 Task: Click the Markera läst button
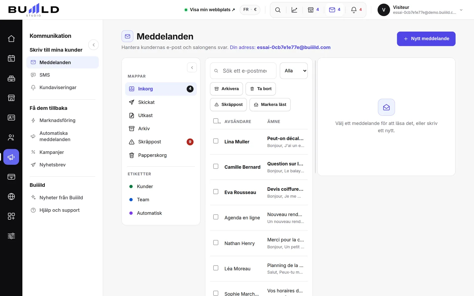click(x=270, y=105)
